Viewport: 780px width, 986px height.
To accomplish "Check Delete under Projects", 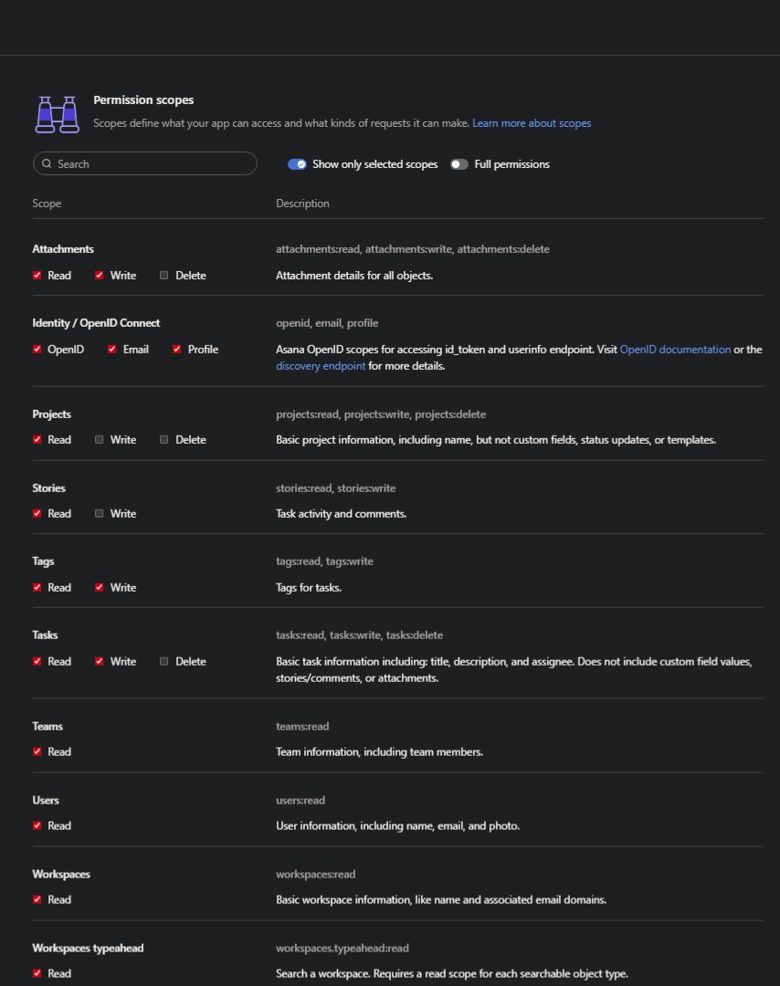I will tap(163, 439).
